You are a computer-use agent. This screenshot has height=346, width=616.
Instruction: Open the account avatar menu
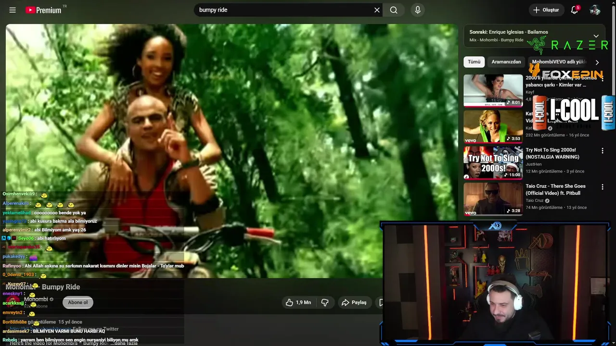(x=595, y=10)
